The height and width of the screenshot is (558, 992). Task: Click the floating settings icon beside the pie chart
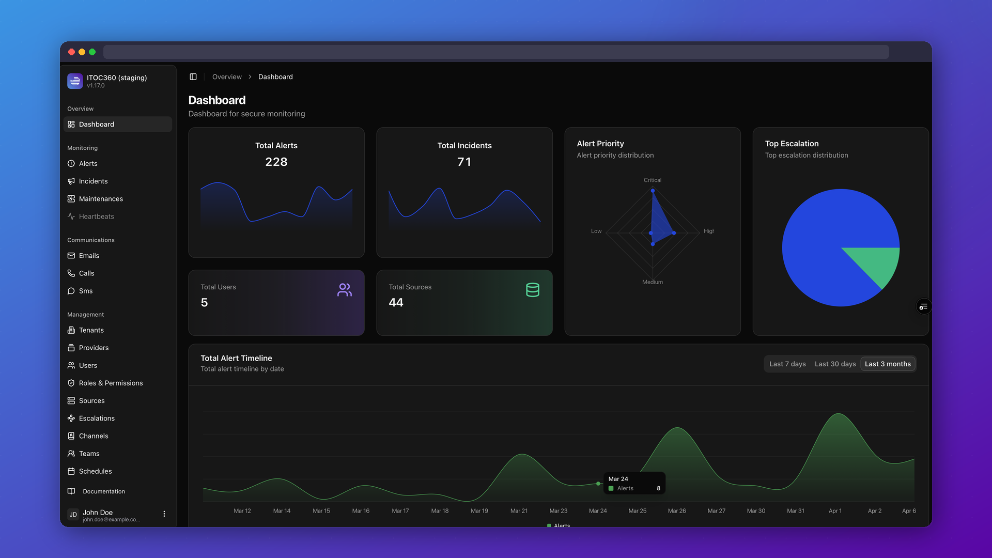[x=923, y=307]
